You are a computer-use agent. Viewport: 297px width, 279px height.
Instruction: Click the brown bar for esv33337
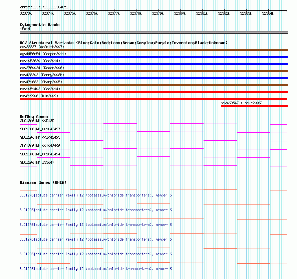point(154,50)
